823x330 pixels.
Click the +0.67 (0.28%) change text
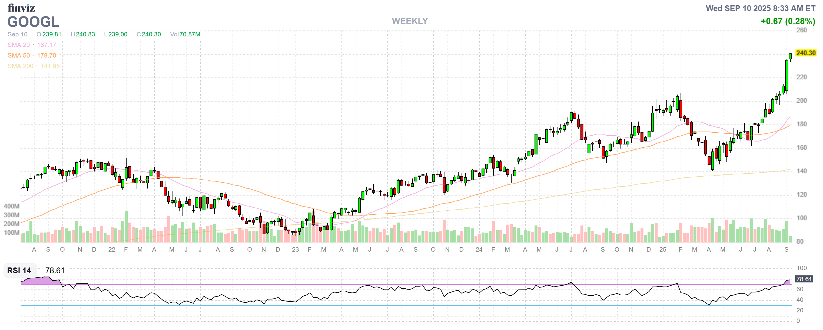coord(788,21)
